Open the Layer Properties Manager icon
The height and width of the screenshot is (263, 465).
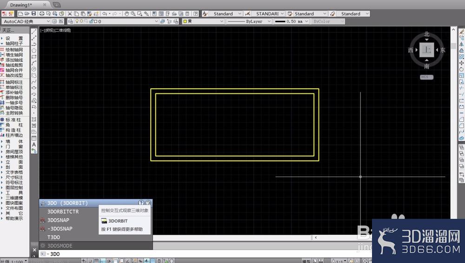70,21
